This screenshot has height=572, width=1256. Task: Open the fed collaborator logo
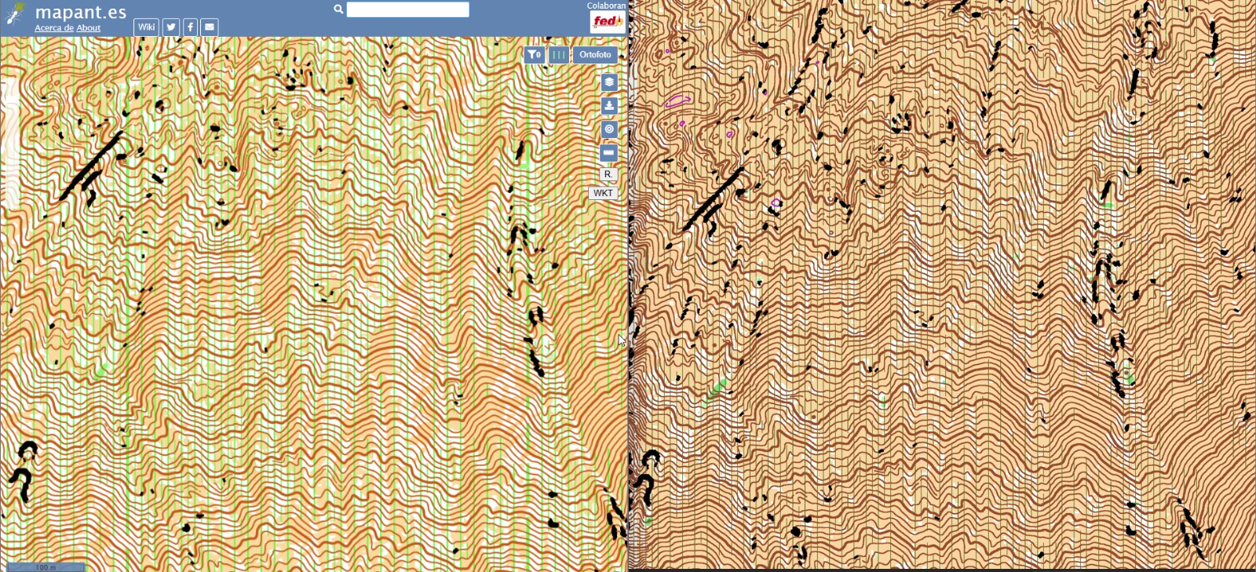[608, 22]
